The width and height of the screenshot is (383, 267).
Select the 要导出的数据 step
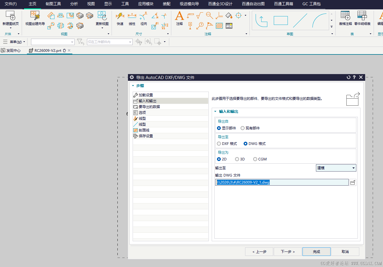(x=170, y=107)
